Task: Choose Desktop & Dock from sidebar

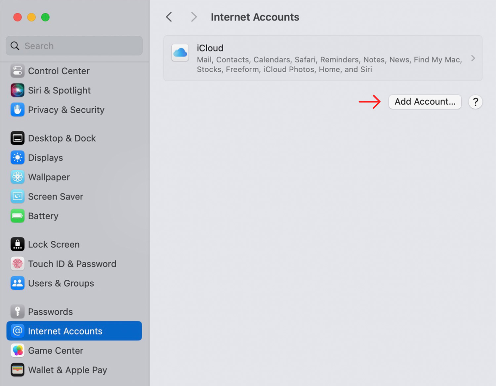Action: click(x=62, y=138)
